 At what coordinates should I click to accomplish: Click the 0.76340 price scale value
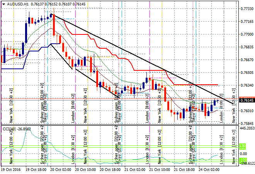pos(247,85)
